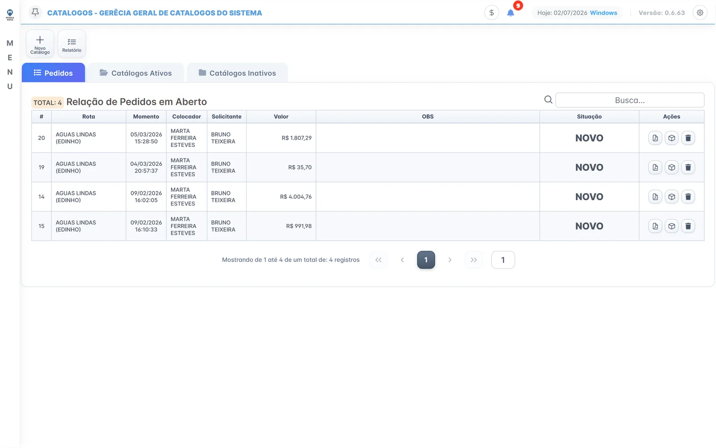Viewport: 716px width, 448px height.
Task: Open the PDF document for order 19
Action: pos(655,168)
